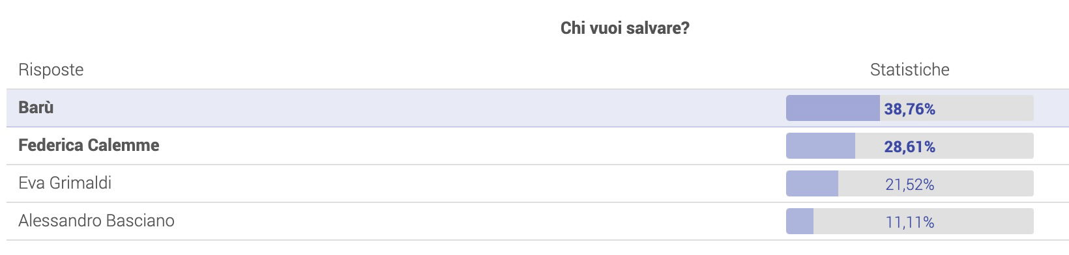Image resolution: width=1069 pixels, height=255 pixels.
Task: Click the 21,52% percentage text
Action: 910,185
